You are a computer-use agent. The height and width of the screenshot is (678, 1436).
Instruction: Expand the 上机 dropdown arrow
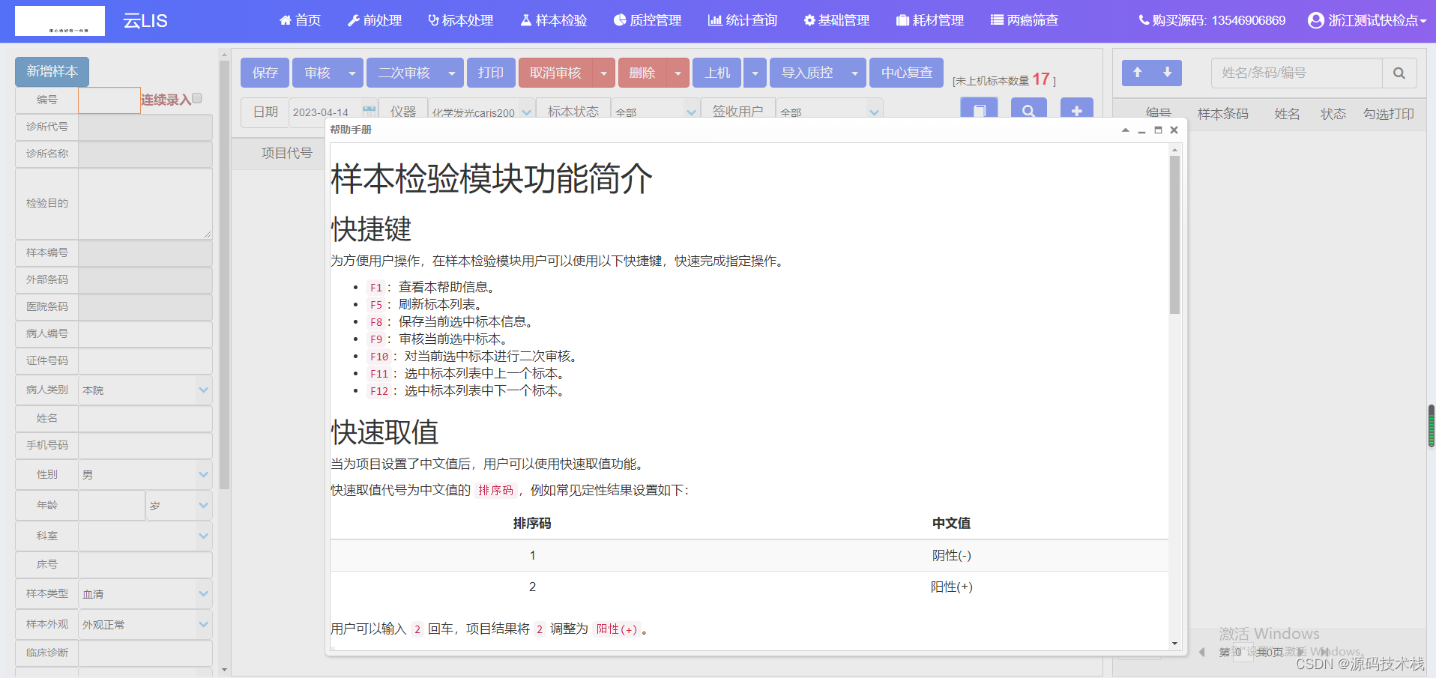pos(755,73)
